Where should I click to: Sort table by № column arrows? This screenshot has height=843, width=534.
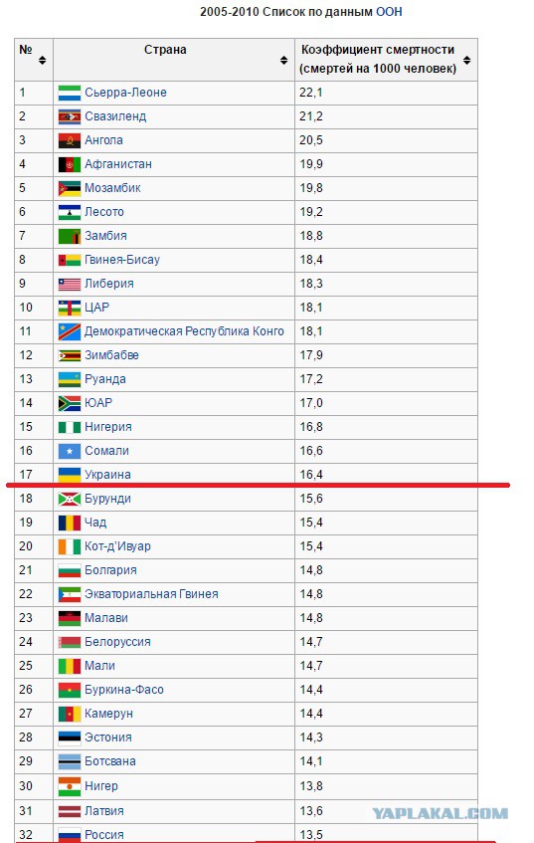(x=43, y=60)
